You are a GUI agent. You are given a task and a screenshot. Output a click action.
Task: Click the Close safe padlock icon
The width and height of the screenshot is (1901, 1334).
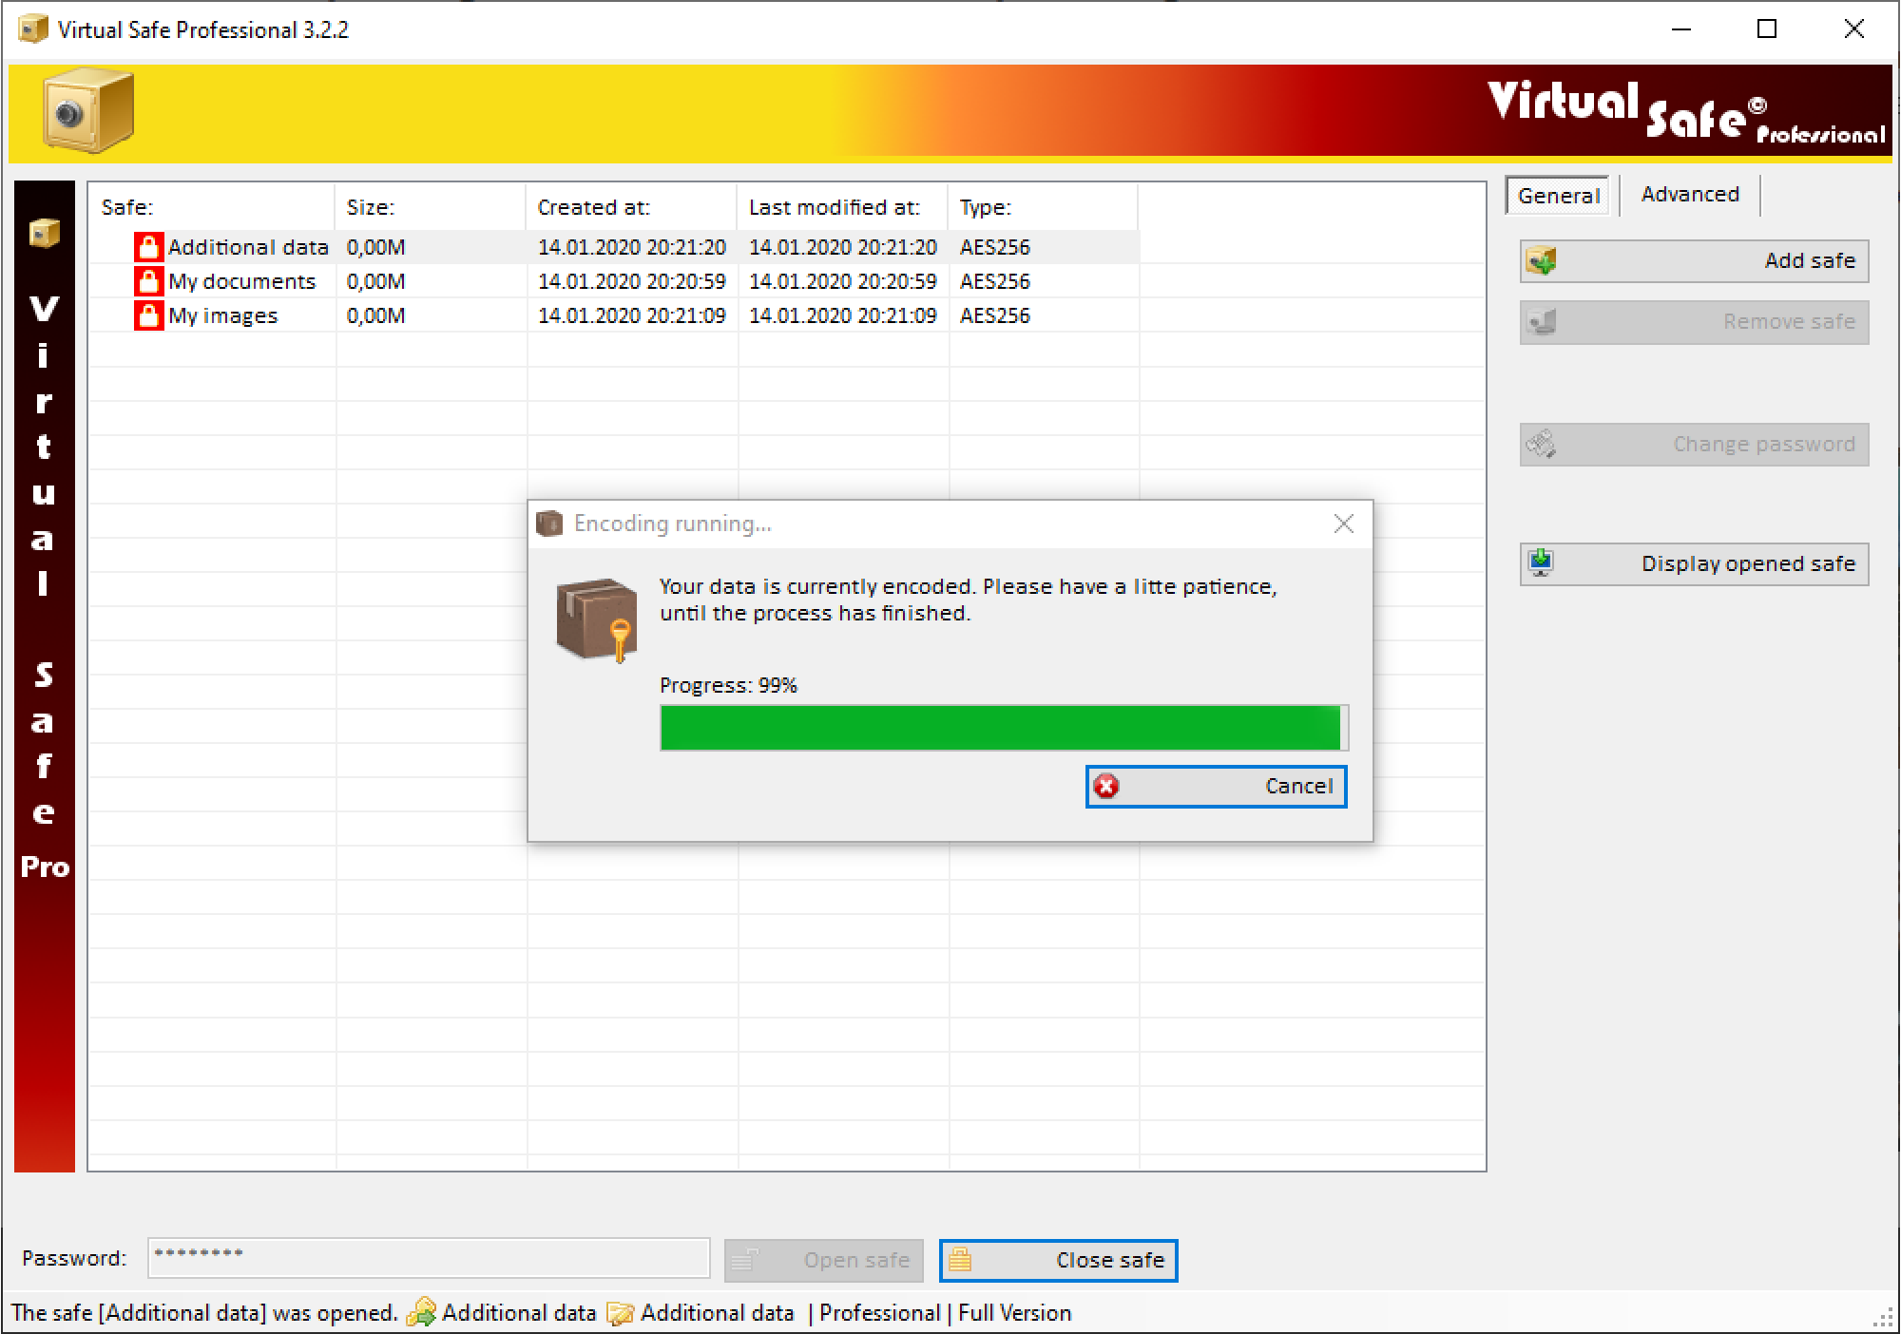click(x=960, y=1260)
